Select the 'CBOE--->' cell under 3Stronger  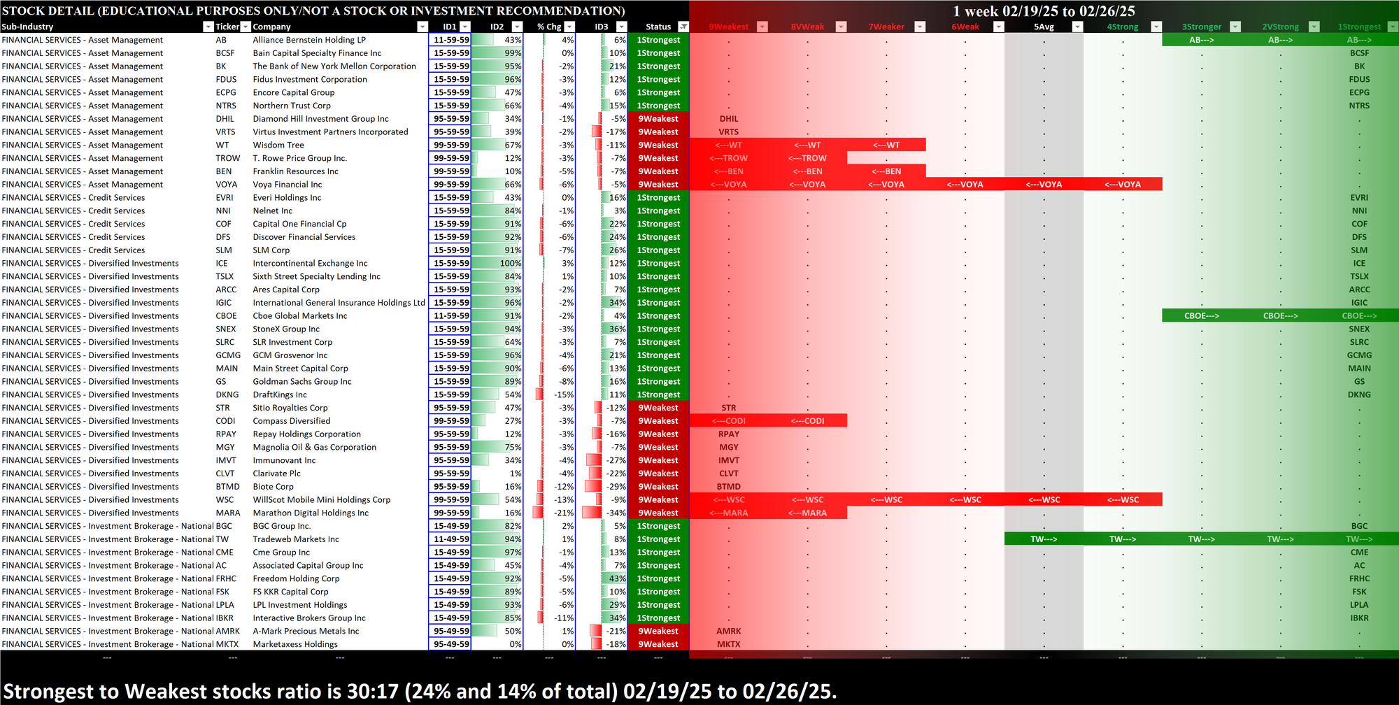click(x=1202, y=316)
